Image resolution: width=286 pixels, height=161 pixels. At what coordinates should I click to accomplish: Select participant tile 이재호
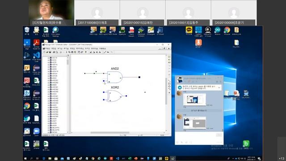[97, 13]
